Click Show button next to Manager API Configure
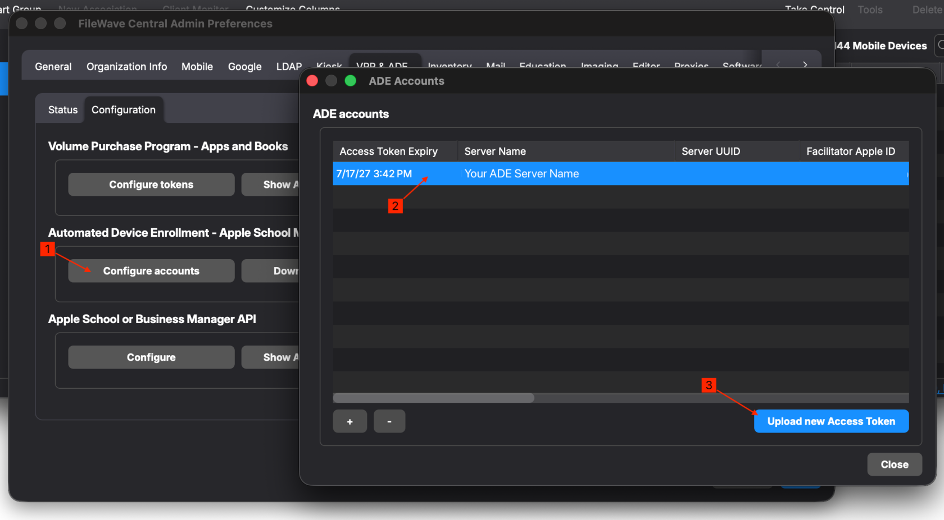Image resolution: width=944 pixels, height=520 pixels. [271, 357]
